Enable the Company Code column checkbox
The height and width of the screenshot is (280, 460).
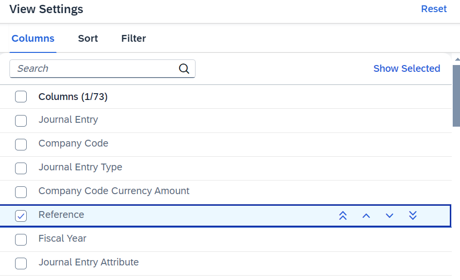[21, 145]
